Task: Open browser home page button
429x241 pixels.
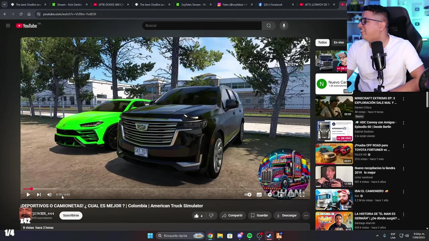Action: [x=29, y=14]
